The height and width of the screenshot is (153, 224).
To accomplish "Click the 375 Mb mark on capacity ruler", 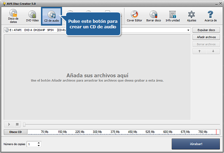I will point(115,132).
